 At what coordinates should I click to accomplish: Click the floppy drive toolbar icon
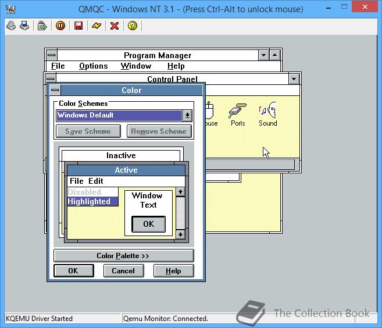24,26
